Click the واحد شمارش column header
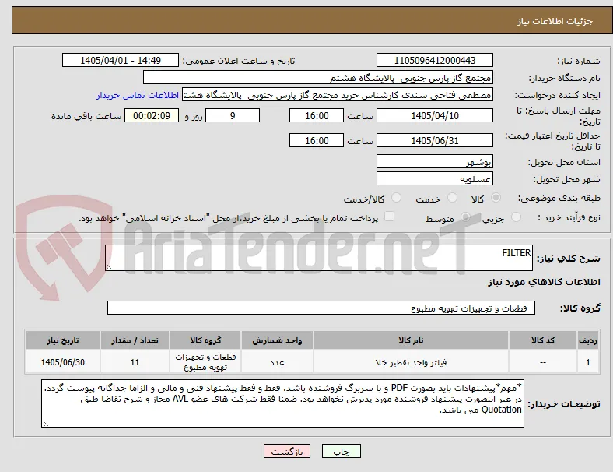The height and width of the screenshot is (472, 613). [x=277, y=340]
